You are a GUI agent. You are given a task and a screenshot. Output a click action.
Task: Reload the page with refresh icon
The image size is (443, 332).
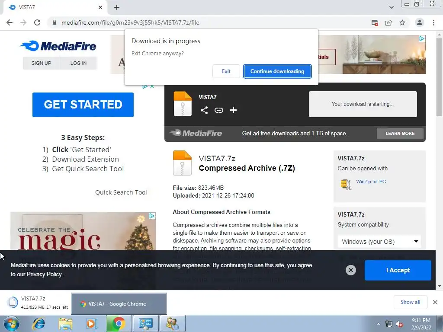pos(37,22)
